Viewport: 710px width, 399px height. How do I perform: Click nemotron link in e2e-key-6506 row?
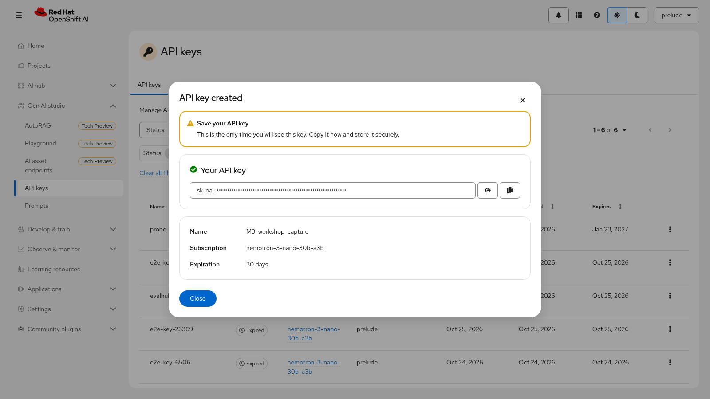(314, 367)
